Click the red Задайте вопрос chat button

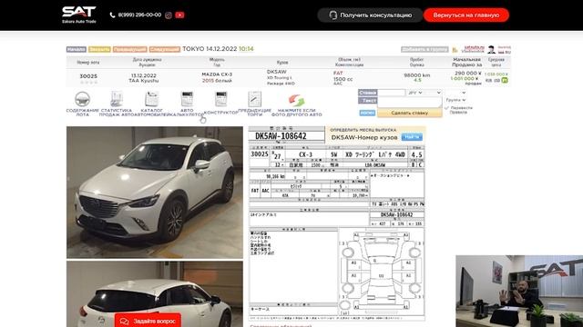click(148, 321)
